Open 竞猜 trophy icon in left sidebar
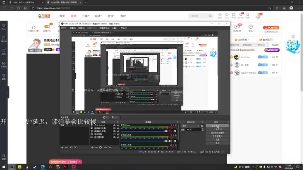Image resolution: width=303 pixels, height=170 pixels. point(4,77)
